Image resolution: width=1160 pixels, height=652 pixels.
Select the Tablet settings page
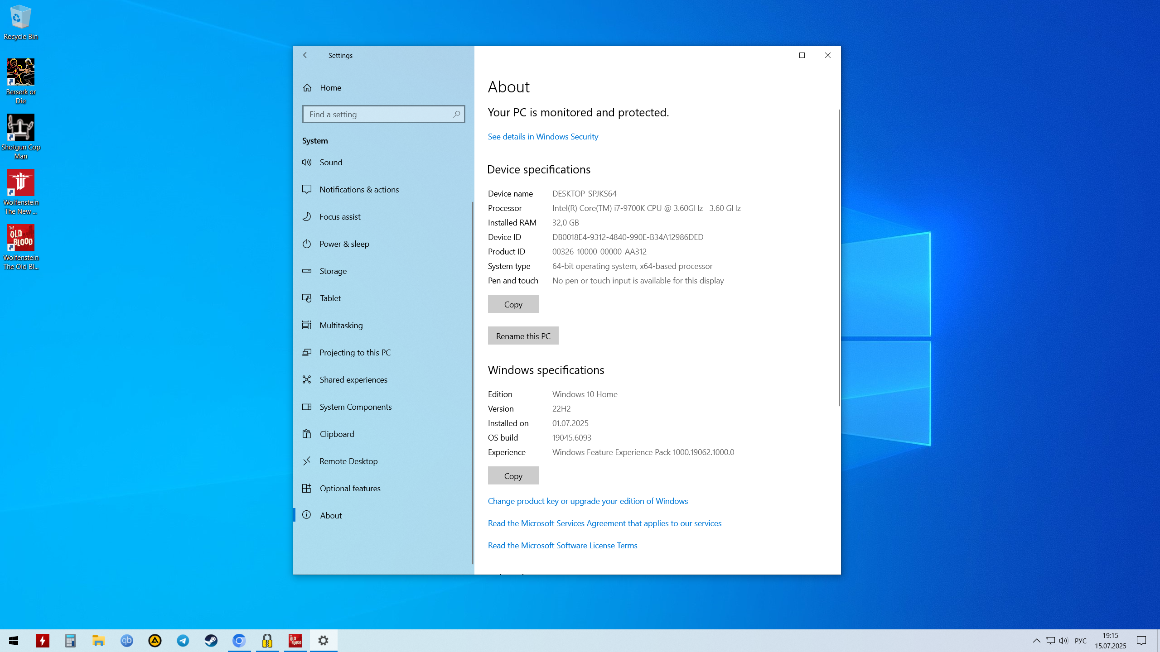[x=383, y=298]
